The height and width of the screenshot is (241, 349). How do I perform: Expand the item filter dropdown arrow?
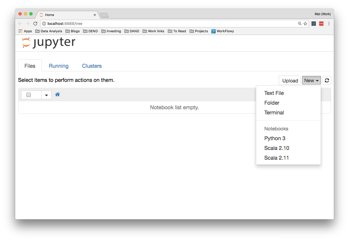pos(46,95)
